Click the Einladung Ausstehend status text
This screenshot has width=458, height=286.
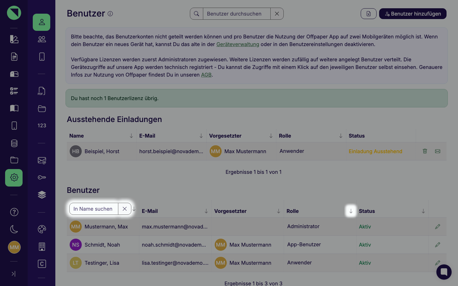click(375, 151)
